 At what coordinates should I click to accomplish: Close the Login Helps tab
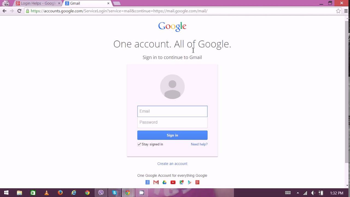(x=59, y=3)
